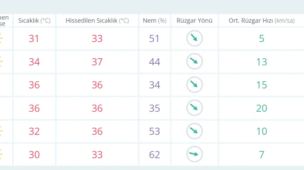This screenshot has height=170, width=304.
Task: Click wind direction arrow beside humidity 51
Action: click(195, 38)
